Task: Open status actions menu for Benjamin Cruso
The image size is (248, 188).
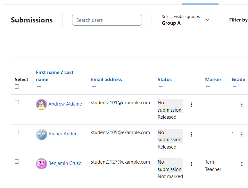Action: point(192,164)
